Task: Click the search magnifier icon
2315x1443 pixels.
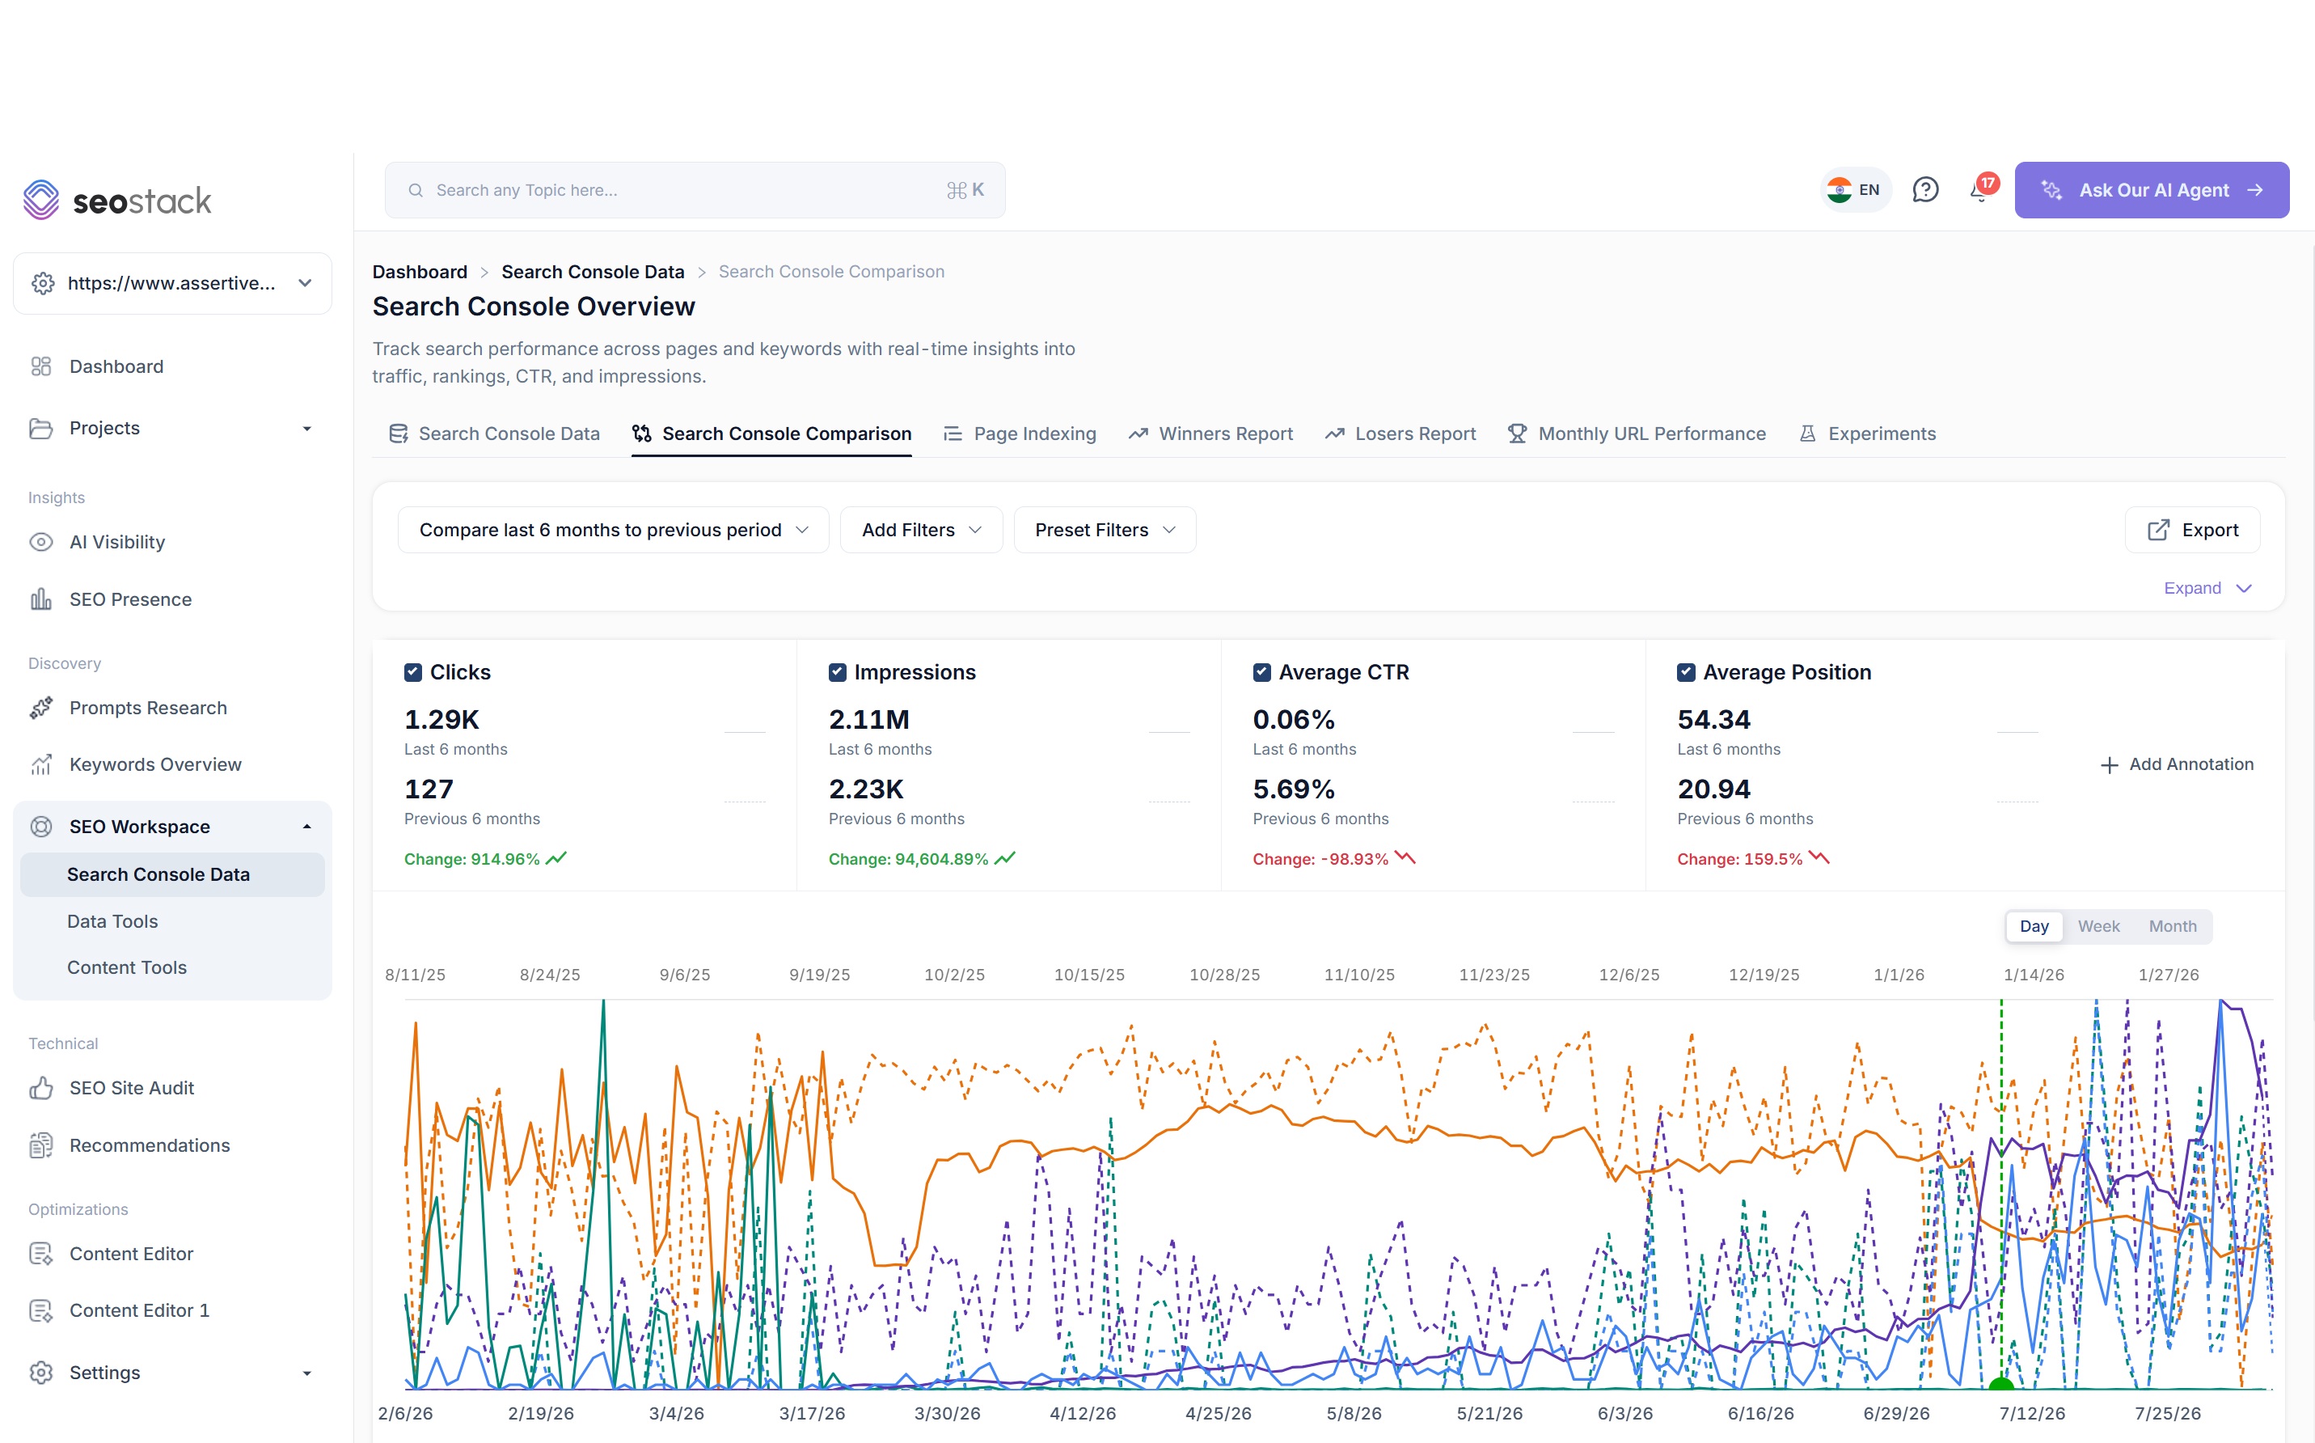Action: coord(416,190)
